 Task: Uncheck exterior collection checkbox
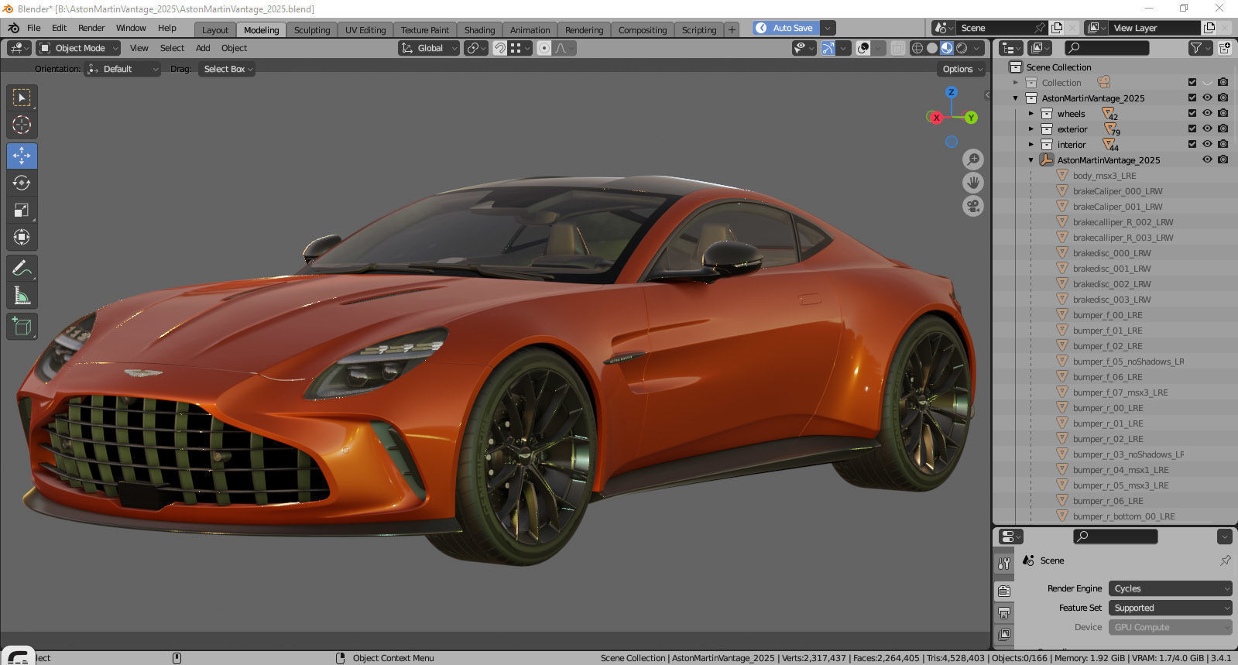pyautogui.click(x=1192, y=129)
